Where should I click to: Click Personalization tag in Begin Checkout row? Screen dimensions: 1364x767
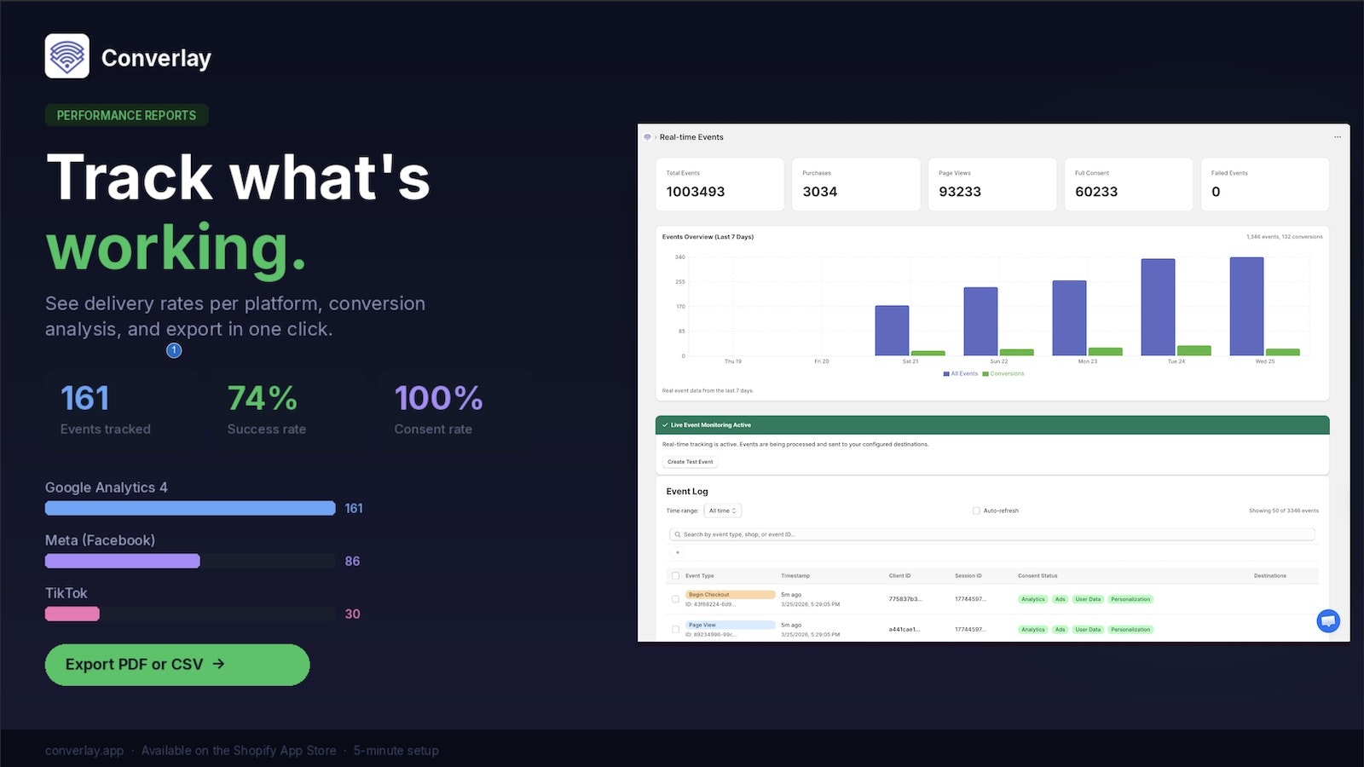coord(1130,599)
